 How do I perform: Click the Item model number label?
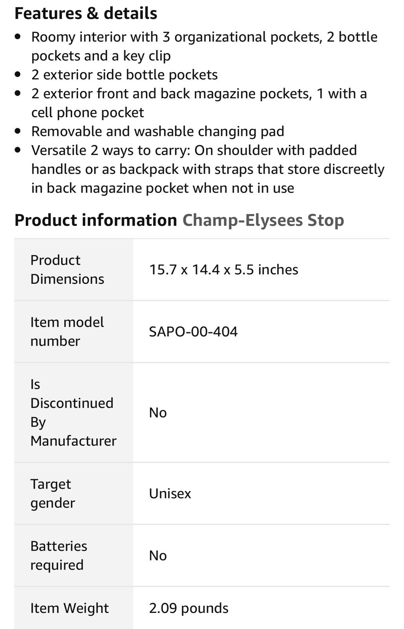(67, 332)
